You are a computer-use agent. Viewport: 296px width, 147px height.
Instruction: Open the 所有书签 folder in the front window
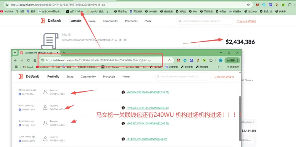pos(232,67)
